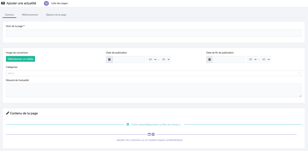Click inside the Résumé de l'actualité textarea
The width and height of the screenshot is (308, 151).
point(153,90)
